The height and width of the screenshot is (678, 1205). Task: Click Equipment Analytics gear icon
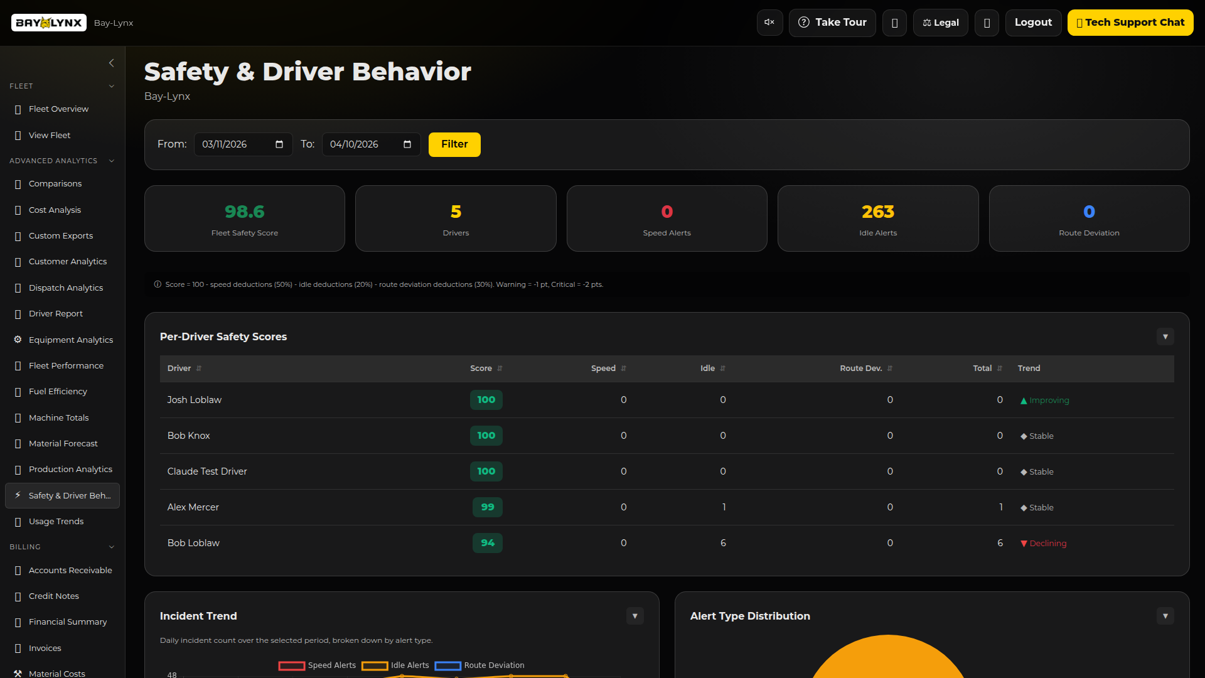(x=18, y=340)
